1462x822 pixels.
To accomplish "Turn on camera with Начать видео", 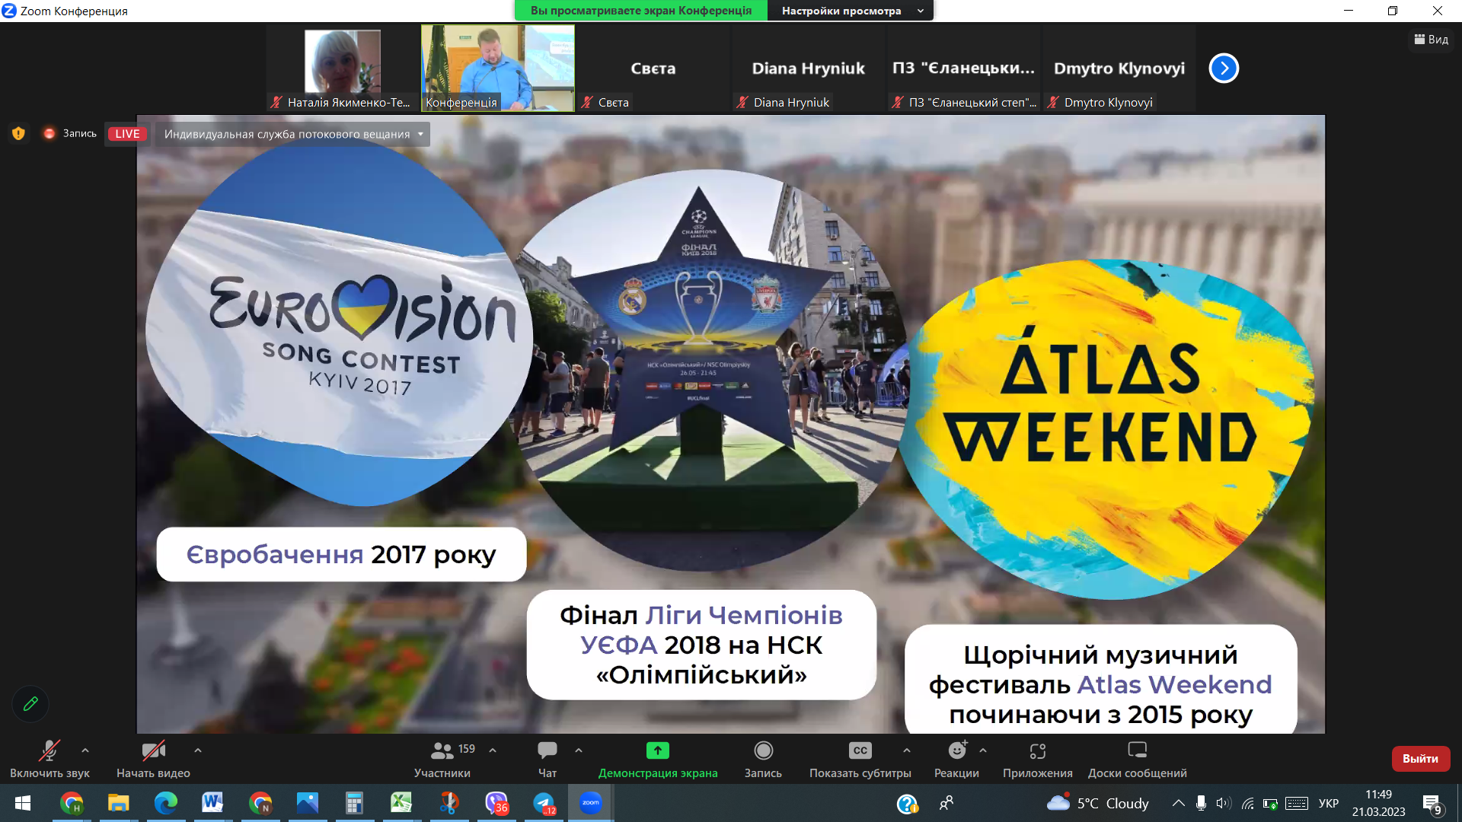I will click(x=153, y=751).
